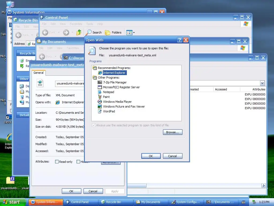The height and width of the screenshot is (206, 274).
Task: Click Browse button in Open With
Action: [x=173, y=132]
